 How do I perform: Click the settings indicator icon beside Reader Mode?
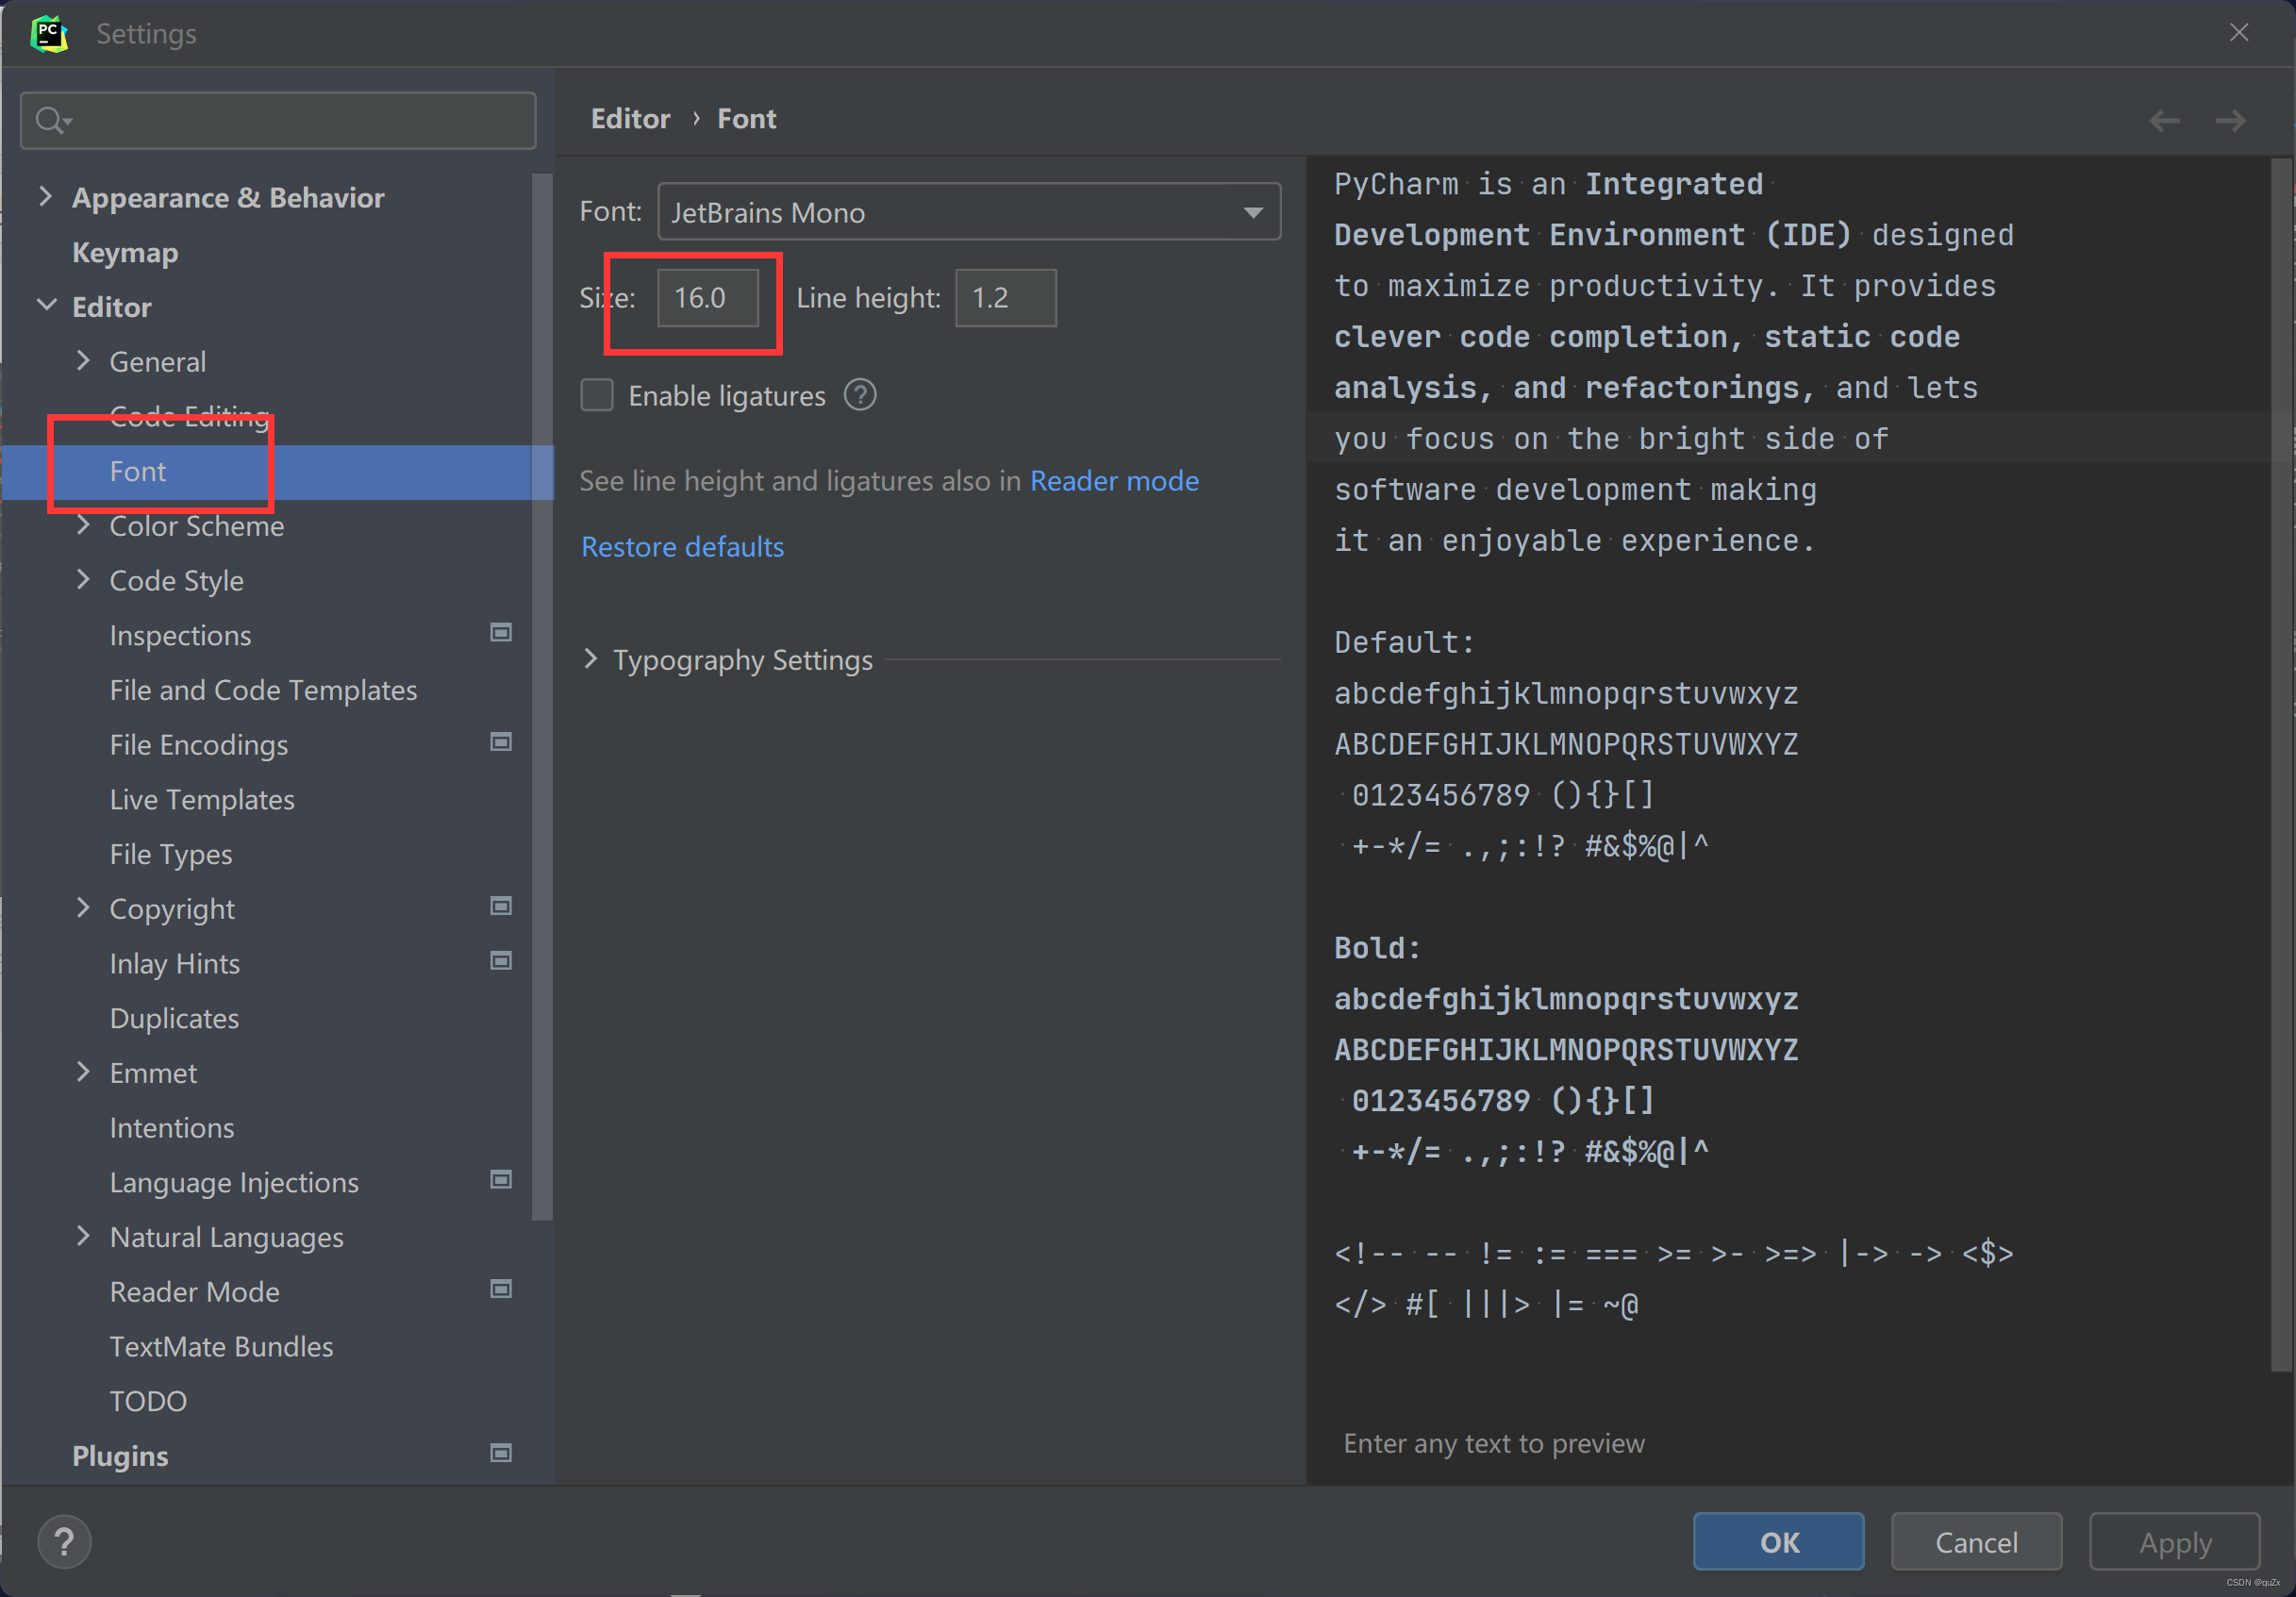pos(500,1289)
